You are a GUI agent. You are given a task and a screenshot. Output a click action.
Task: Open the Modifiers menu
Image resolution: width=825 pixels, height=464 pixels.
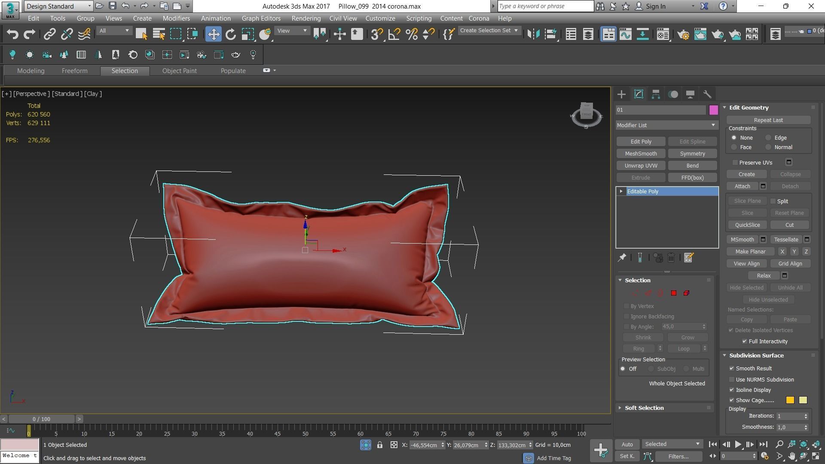176,18
